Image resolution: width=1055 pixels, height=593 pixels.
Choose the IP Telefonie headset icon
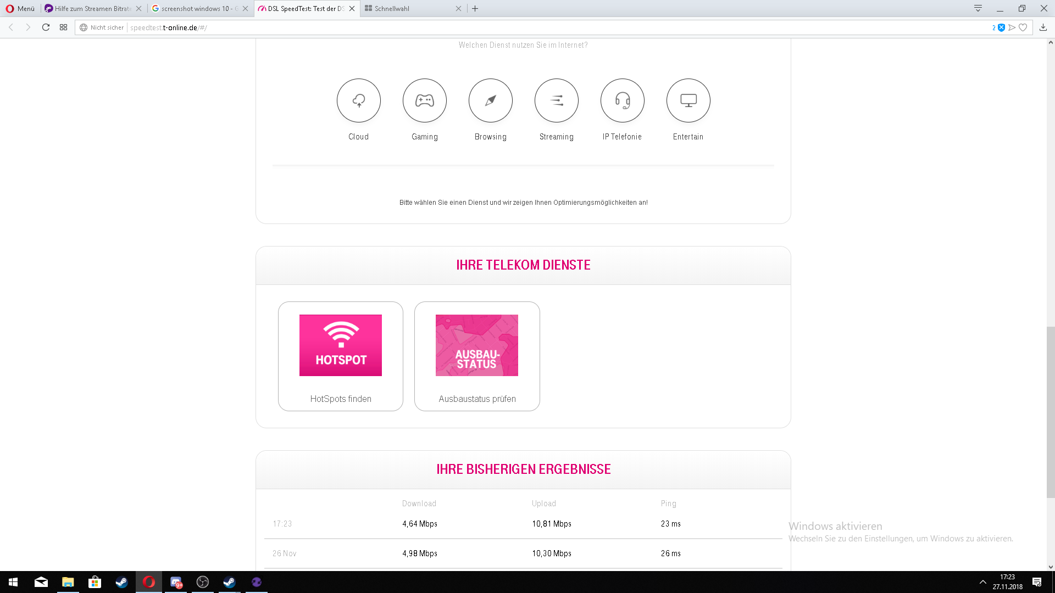(622, 100)
